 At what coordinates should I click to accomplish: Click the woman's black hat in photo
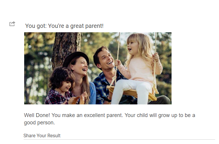pos(75,58)
